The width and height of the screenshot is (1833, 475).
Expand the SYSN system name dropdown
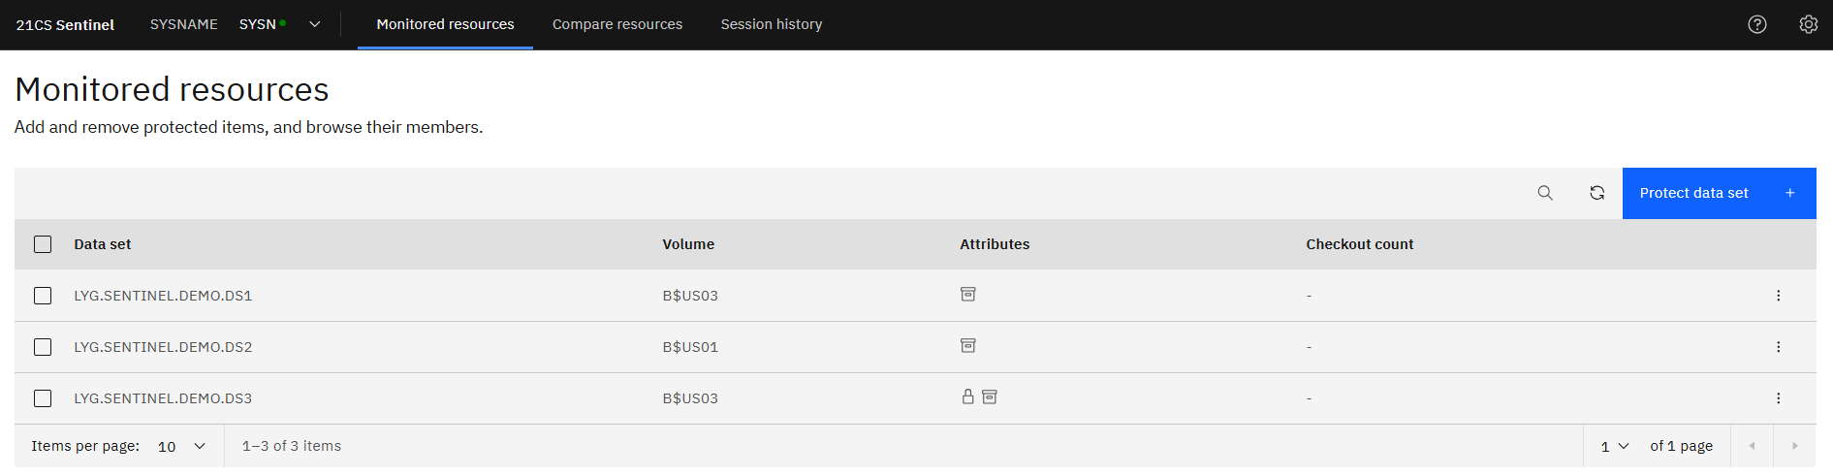[314, 24]
